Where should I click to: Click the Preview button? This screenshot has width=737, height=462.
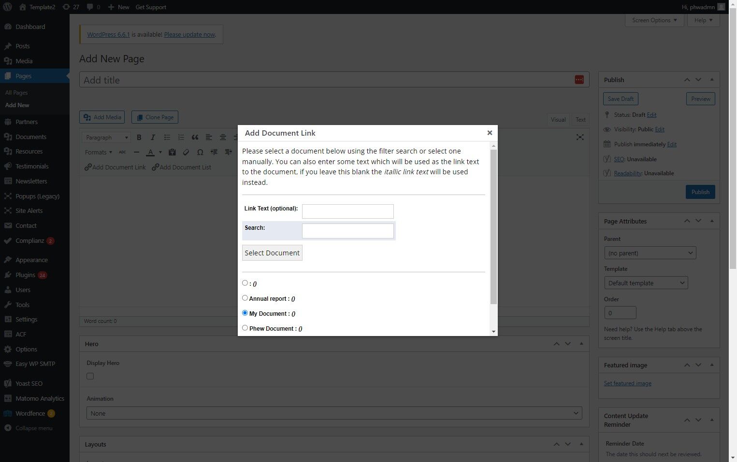click(x=700, y=99)
